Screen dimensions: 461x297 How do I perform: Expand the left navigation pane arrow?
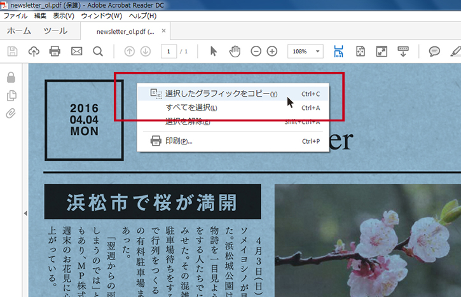coord(25,213)
